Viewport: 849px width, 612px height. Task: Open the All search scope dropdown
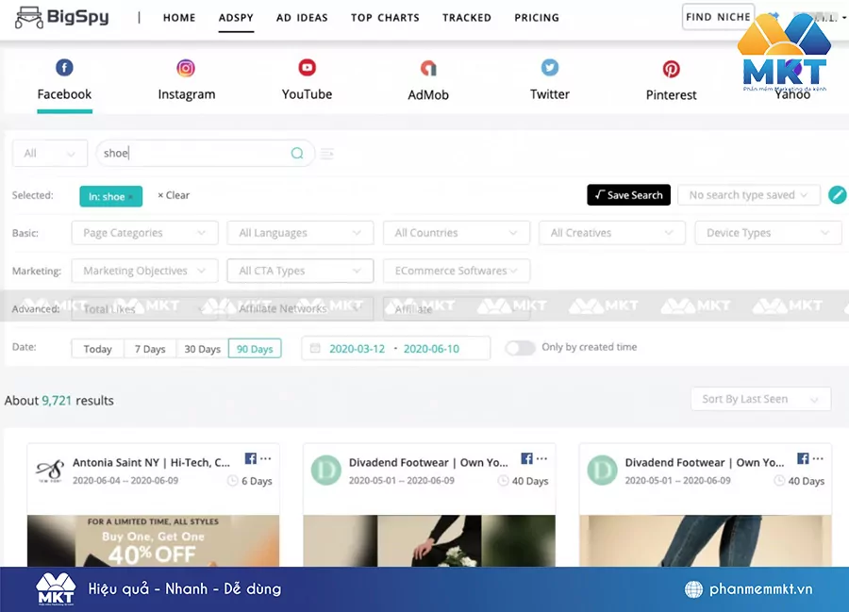(50, 153)
